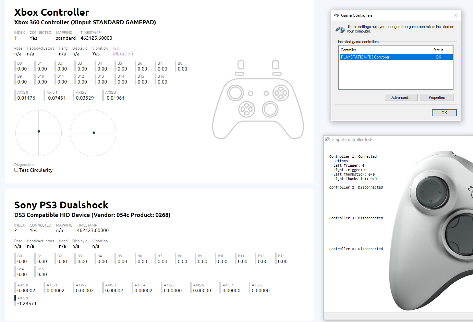
Task: Click the Advanced... button in Game Controllers
Action: (x=401, y=98)
